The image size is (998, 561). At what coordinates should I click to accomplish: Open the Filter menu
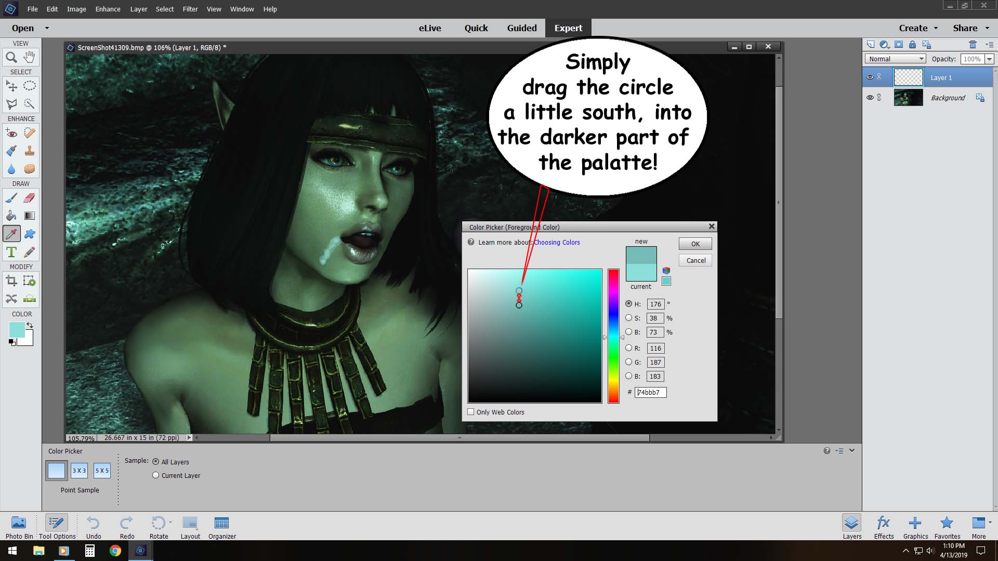coord(190,9)
